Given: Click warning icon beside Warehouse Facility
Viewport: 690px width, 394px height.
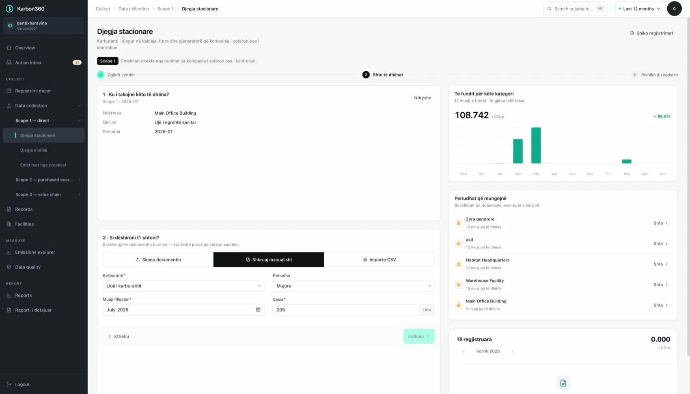Looking at the screenshot, I should point(459,285).
